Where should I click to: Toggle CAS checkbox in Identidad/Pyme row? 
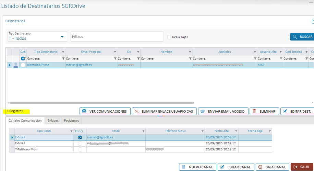(x=23, y=65)
